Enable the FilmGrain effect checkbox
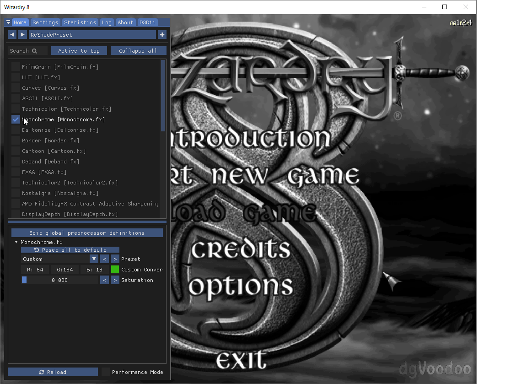The width and height of the screenshot is (527, 384). (x=16, y=66)
